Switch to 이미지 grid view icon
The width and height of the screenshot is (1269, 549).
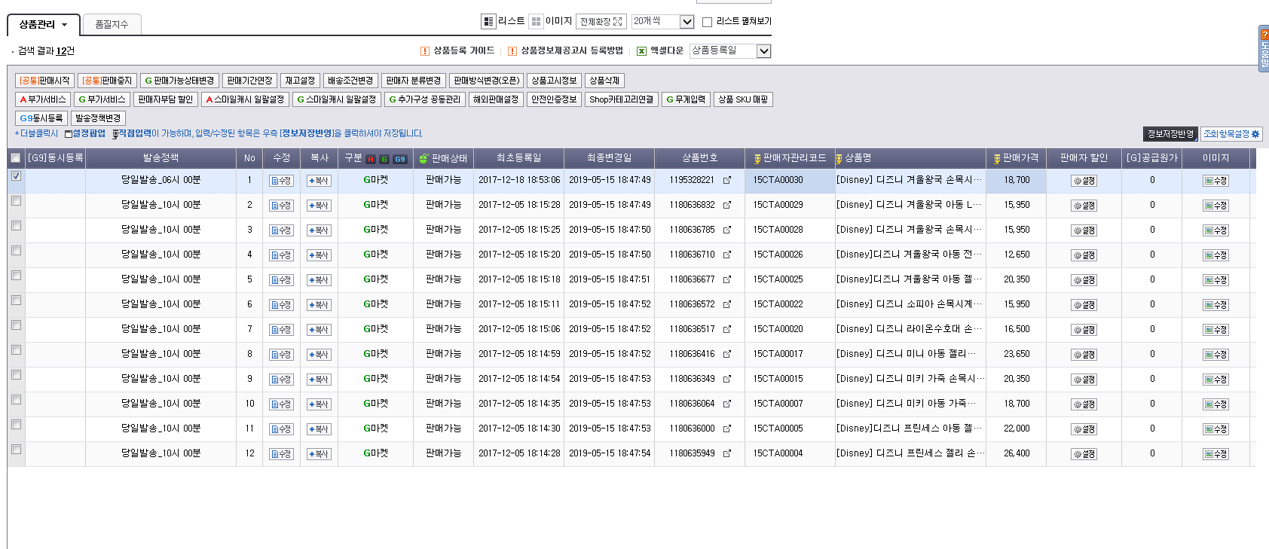pyautogui.click(x=536, y=22)
